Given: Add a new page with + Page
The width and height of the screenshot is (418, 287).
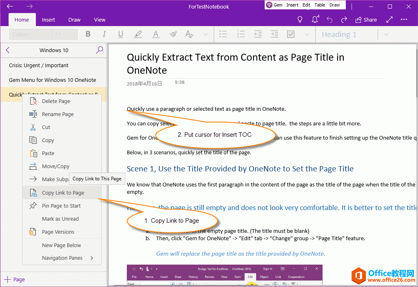Looking at the screenshot, I should pyautogui.click(x=15, y=280).
